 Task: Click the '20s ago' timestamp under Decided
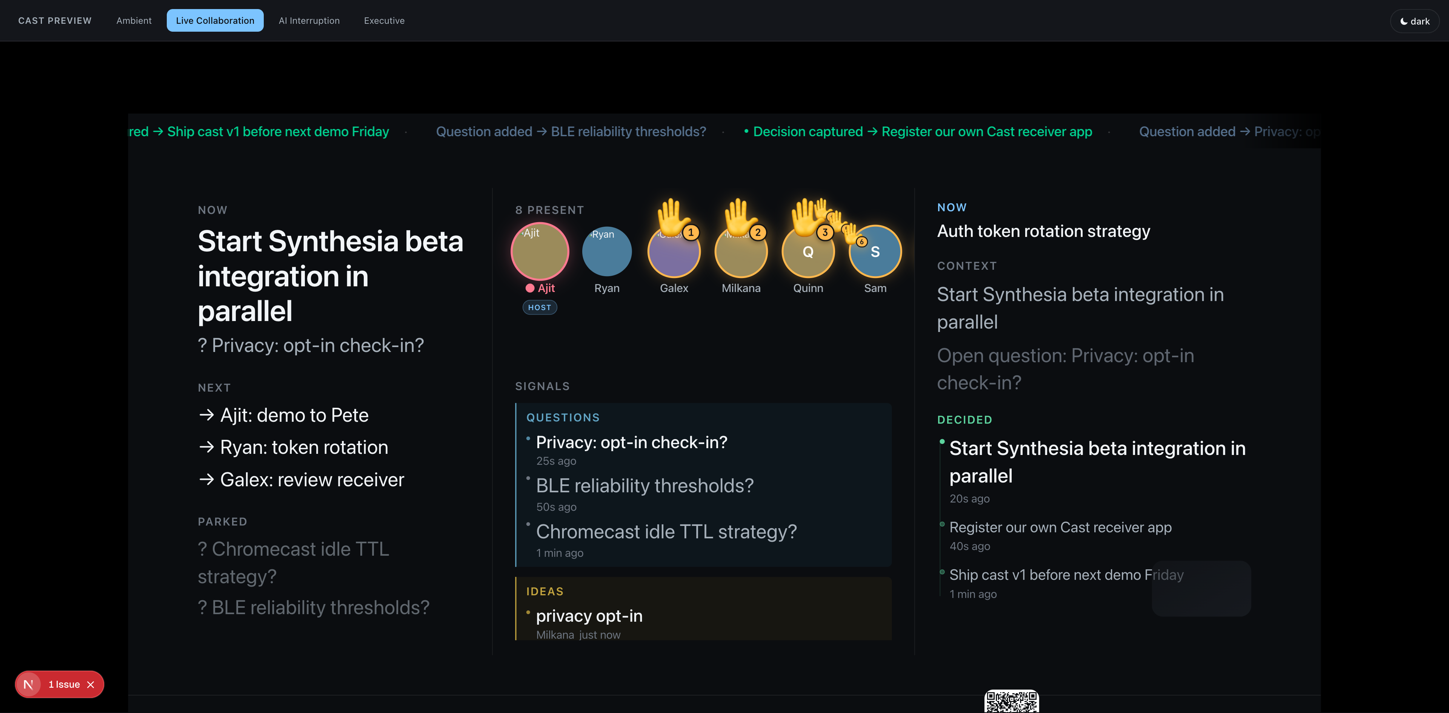click(x=969, y=499)
